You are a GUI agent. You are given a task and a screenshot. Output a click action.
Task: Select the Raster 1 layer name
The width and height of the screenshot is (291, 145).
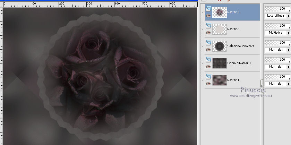233,80
